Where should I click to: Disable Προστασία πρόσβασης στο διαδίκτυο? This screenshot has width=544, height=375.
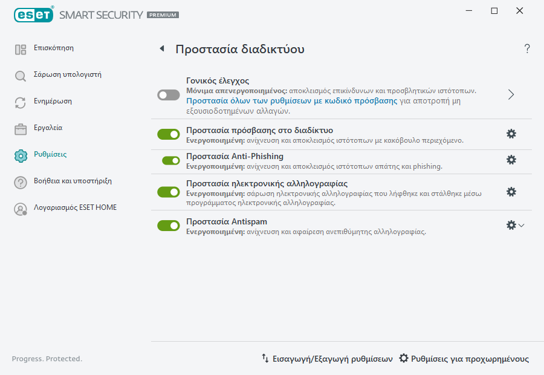point(168,134)
